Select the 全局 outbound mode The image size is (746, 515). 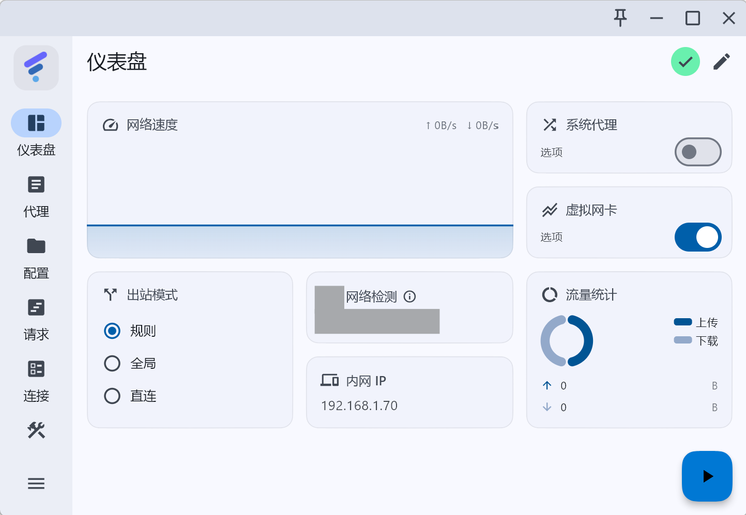(112, 363)
